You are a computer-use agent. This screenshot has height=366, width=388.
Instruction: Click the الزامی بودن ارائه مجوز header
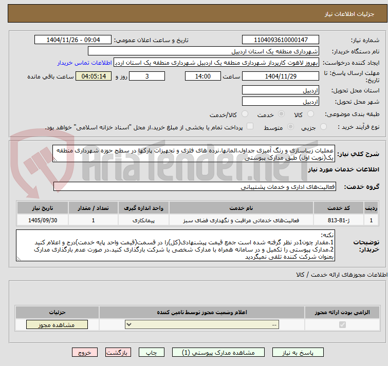tap(342, 313)
